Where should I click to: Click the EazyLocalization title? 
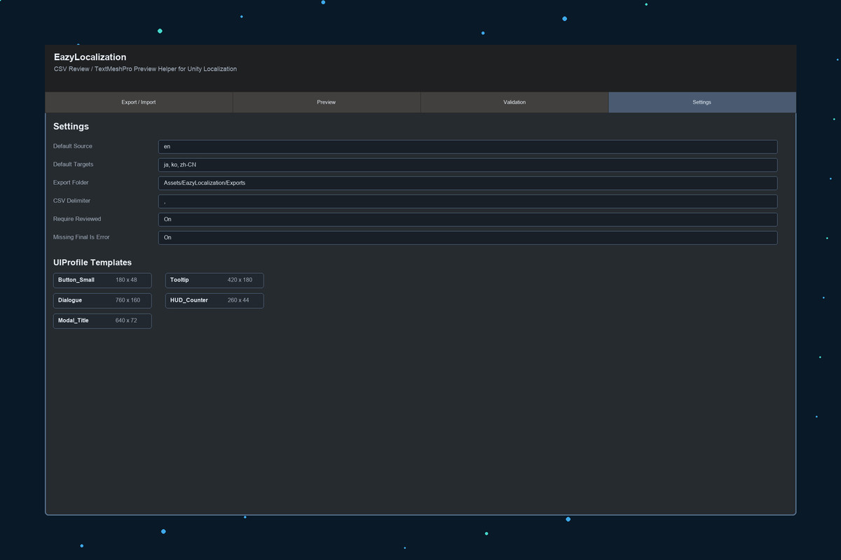pos(90,57)
